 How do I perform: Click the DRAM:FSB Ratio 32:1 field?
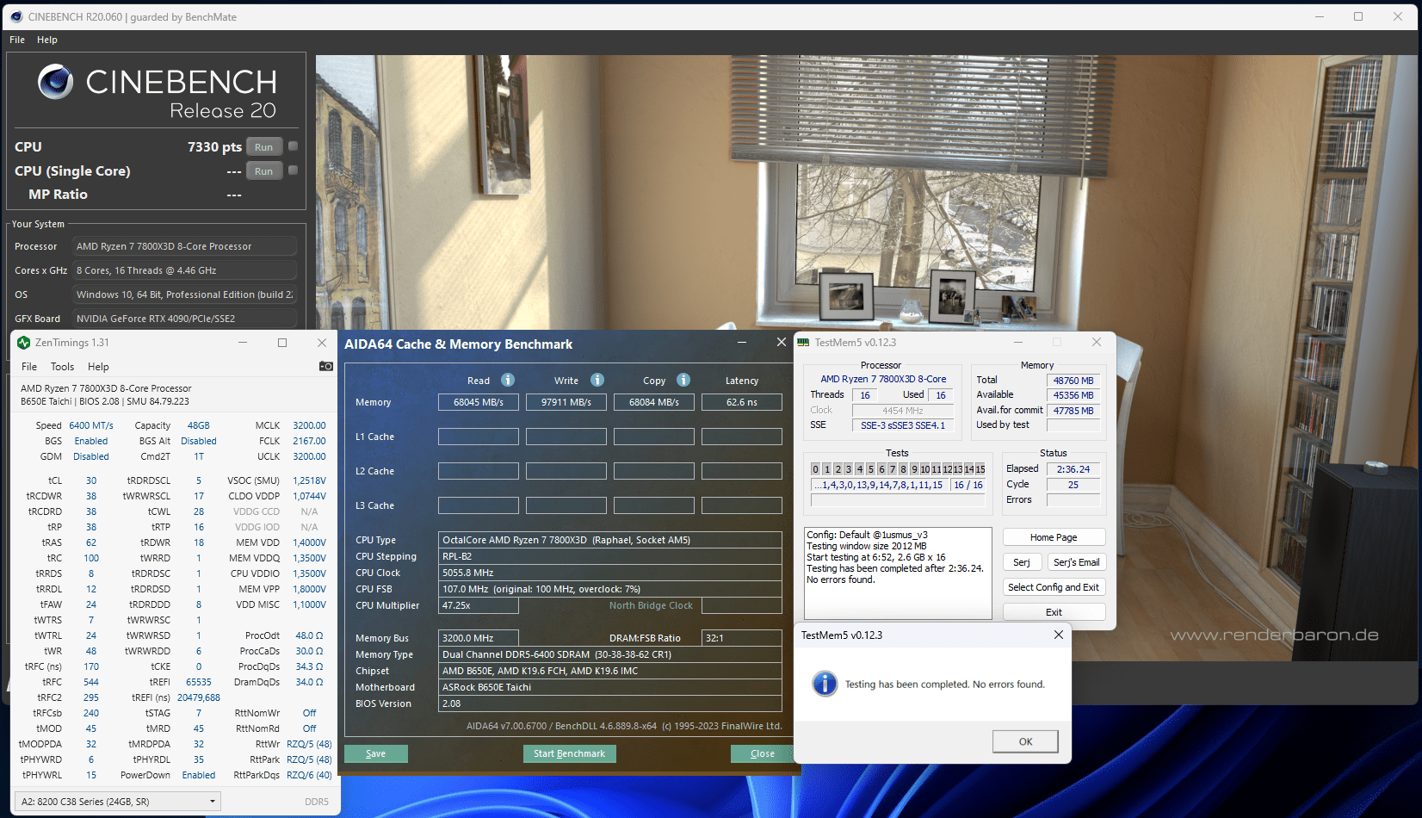tap(742, 638)
